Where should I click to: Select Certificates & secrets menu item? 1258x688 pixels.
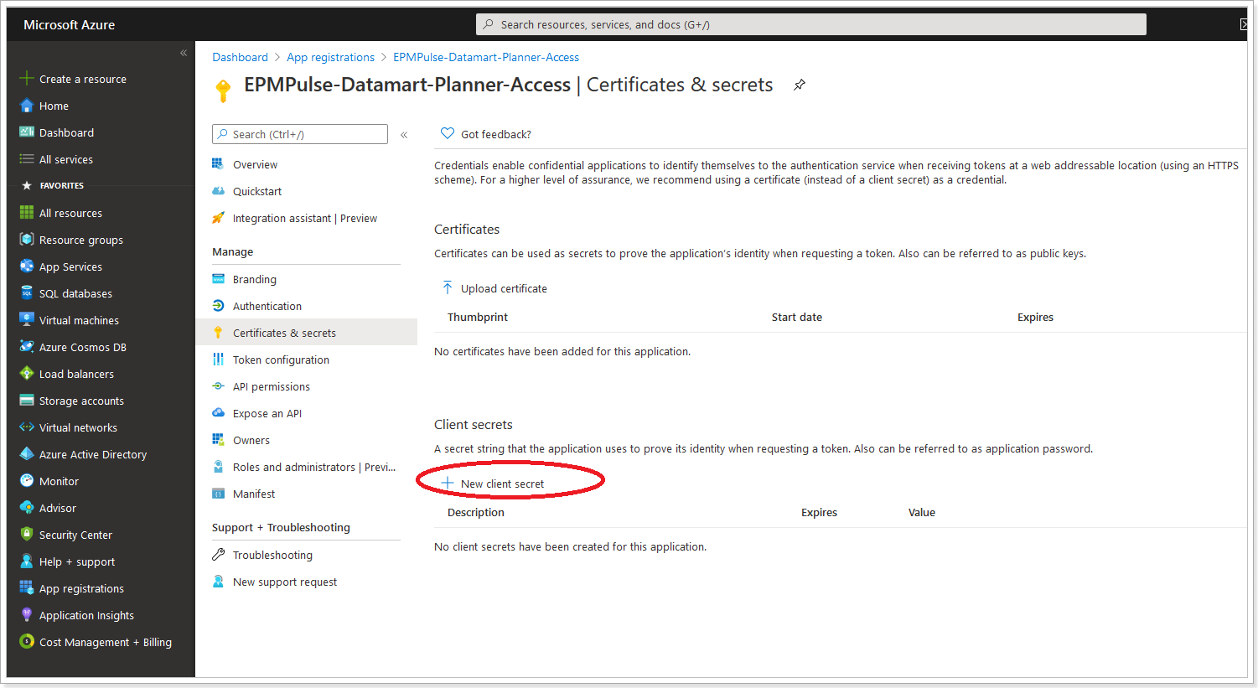point(306,333)
